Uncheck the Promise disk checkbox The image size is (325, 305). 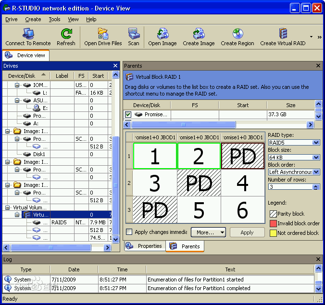128,114
